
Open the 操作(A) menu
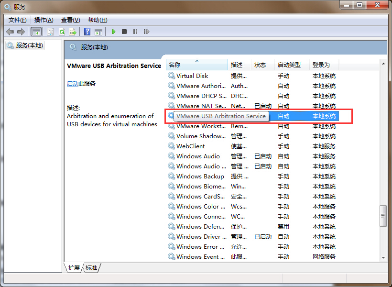click(x=44, y=20)
